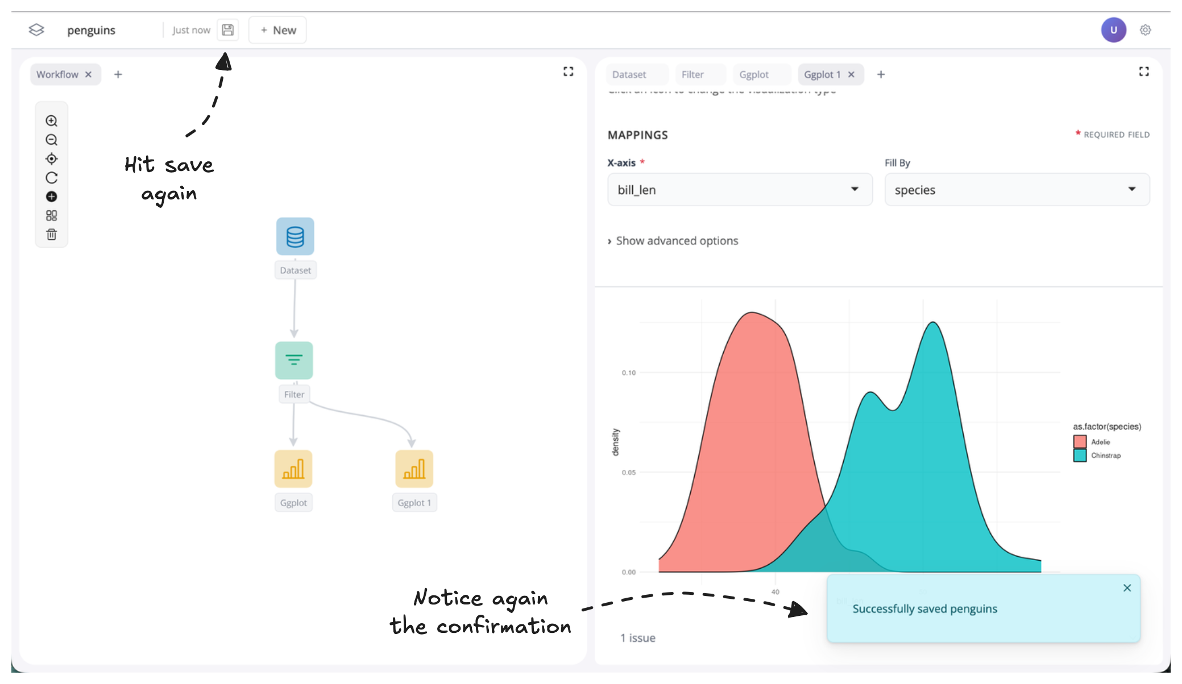The height and width of the screenshot is (684, 1182).
Task: Dismiss the Successfully saved penguins notification
Action: pyautogui.click(x=1127, y=588)
